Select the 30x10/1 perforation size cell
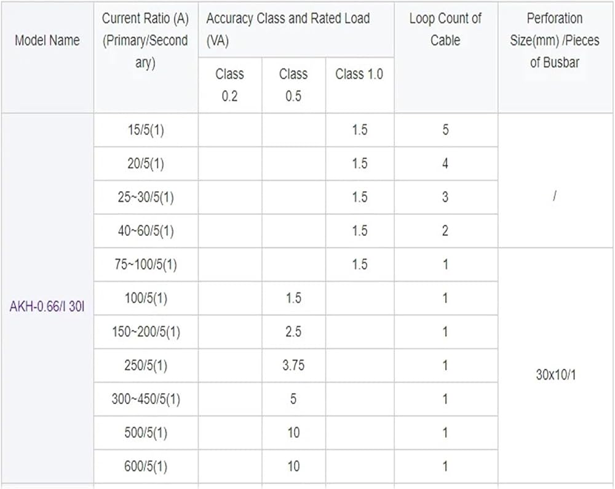The width and height of the screenshot is (615, 489). tap(556, 375)
